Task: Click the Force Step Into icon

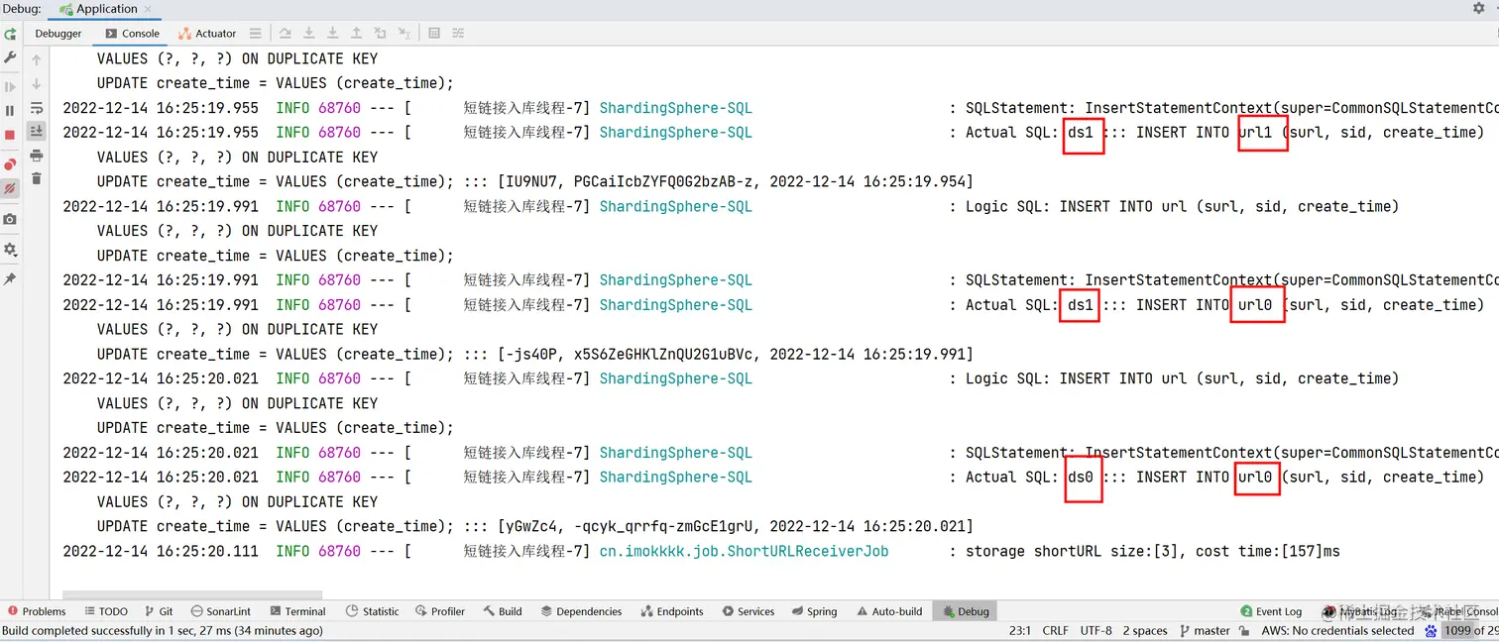Action: 333,34
